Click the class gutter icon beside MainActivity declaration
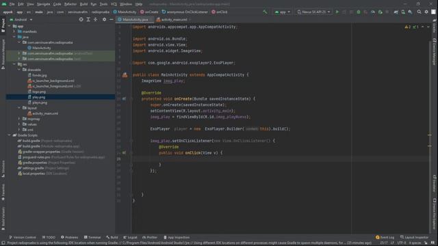 (125, 74)
